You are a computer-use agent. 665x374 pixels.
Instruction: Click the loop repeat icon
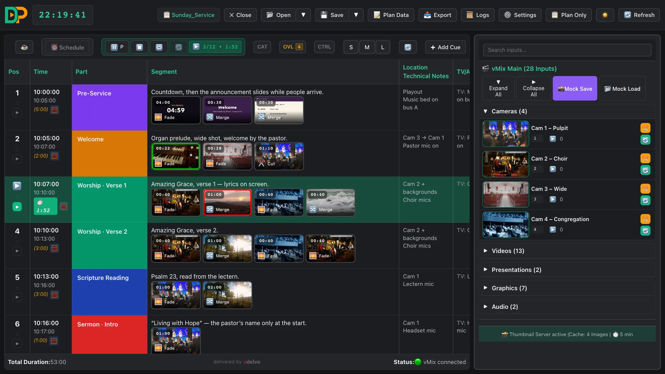159,47
